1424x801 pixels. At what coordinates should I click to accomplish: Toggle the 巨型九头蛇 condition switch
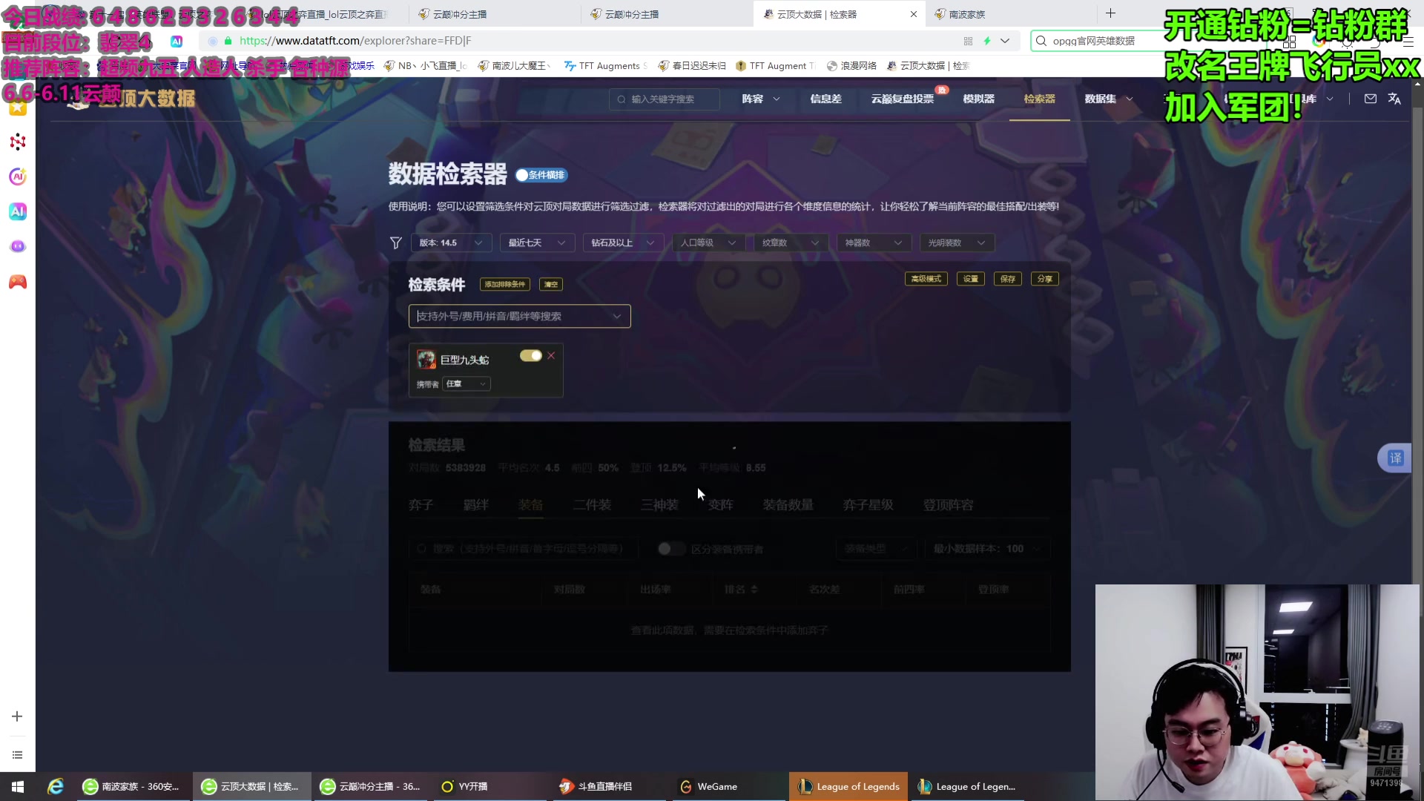coord(530,356)
